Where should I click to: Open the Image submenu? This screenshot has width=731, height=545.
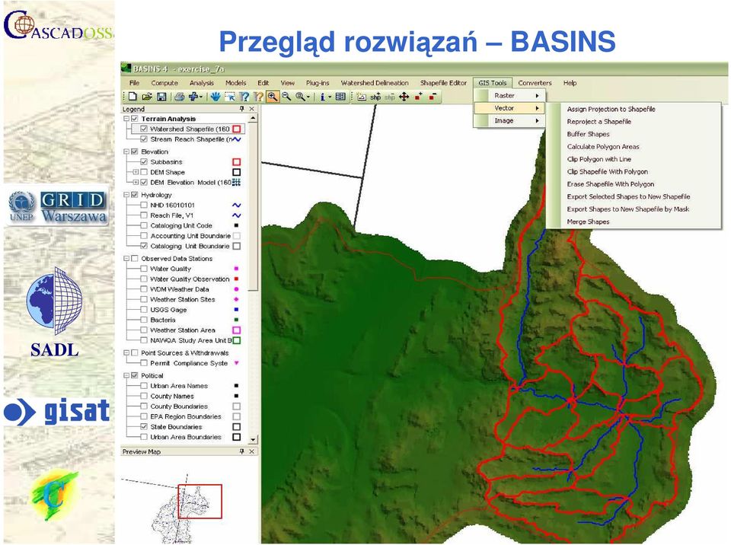click(x=509, y=121)
